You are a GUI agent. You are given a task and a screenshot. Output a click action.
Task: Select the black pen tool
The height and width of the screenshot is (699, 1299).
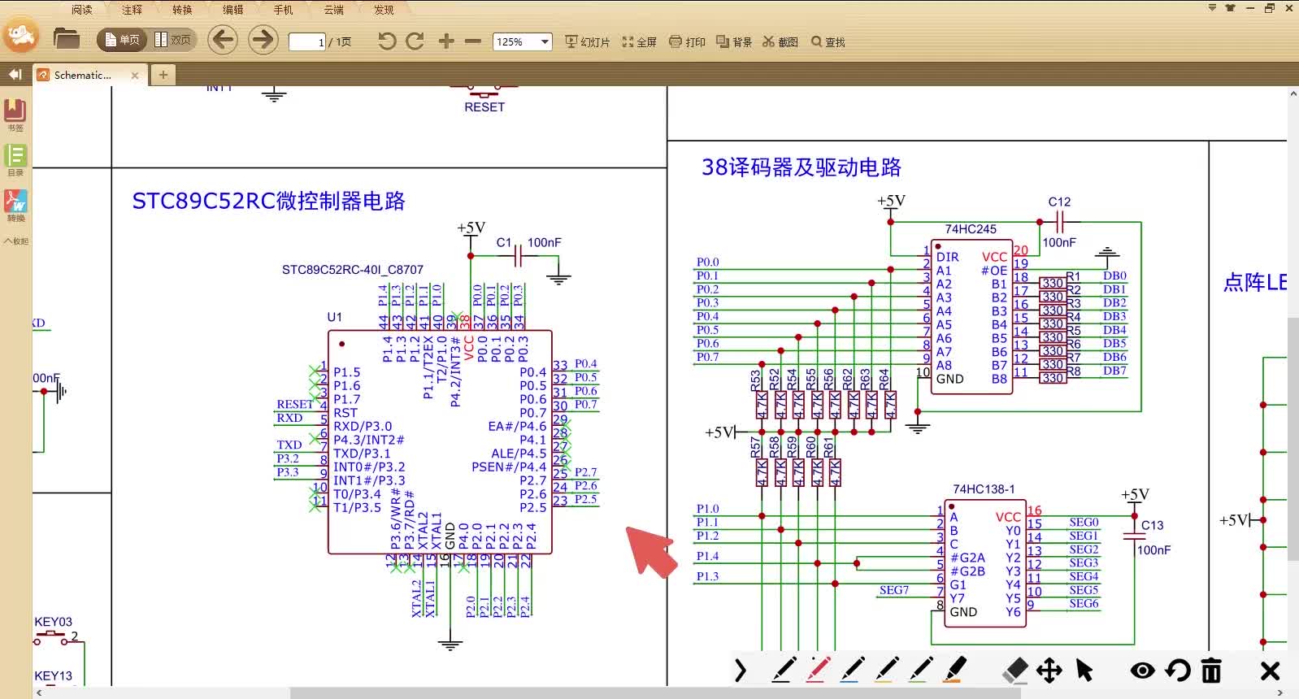783,671
